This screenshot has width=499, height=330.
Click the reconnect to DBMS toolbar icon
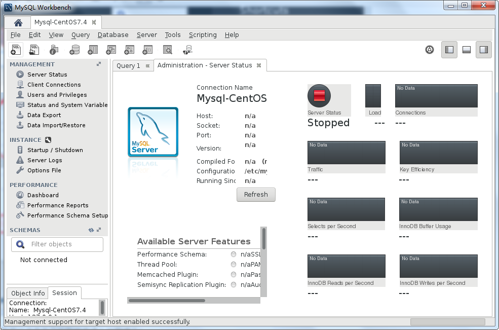point(187,50)
